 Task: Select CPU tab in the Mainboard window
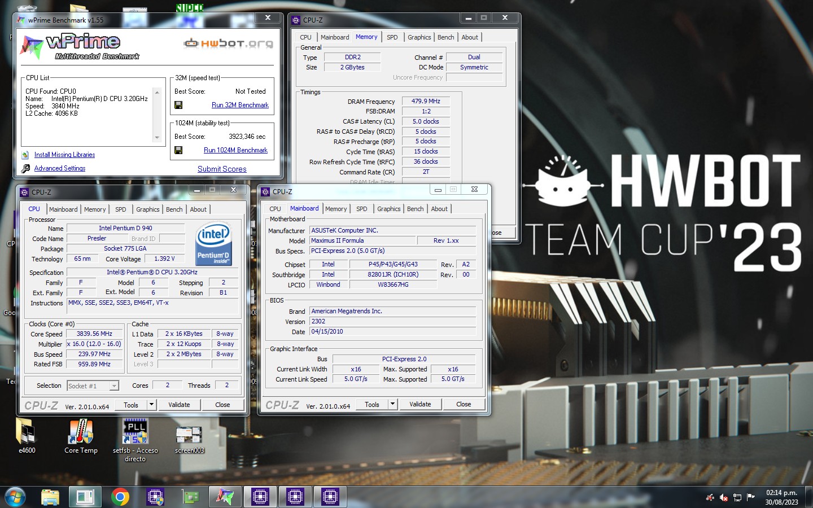[275, 209]
